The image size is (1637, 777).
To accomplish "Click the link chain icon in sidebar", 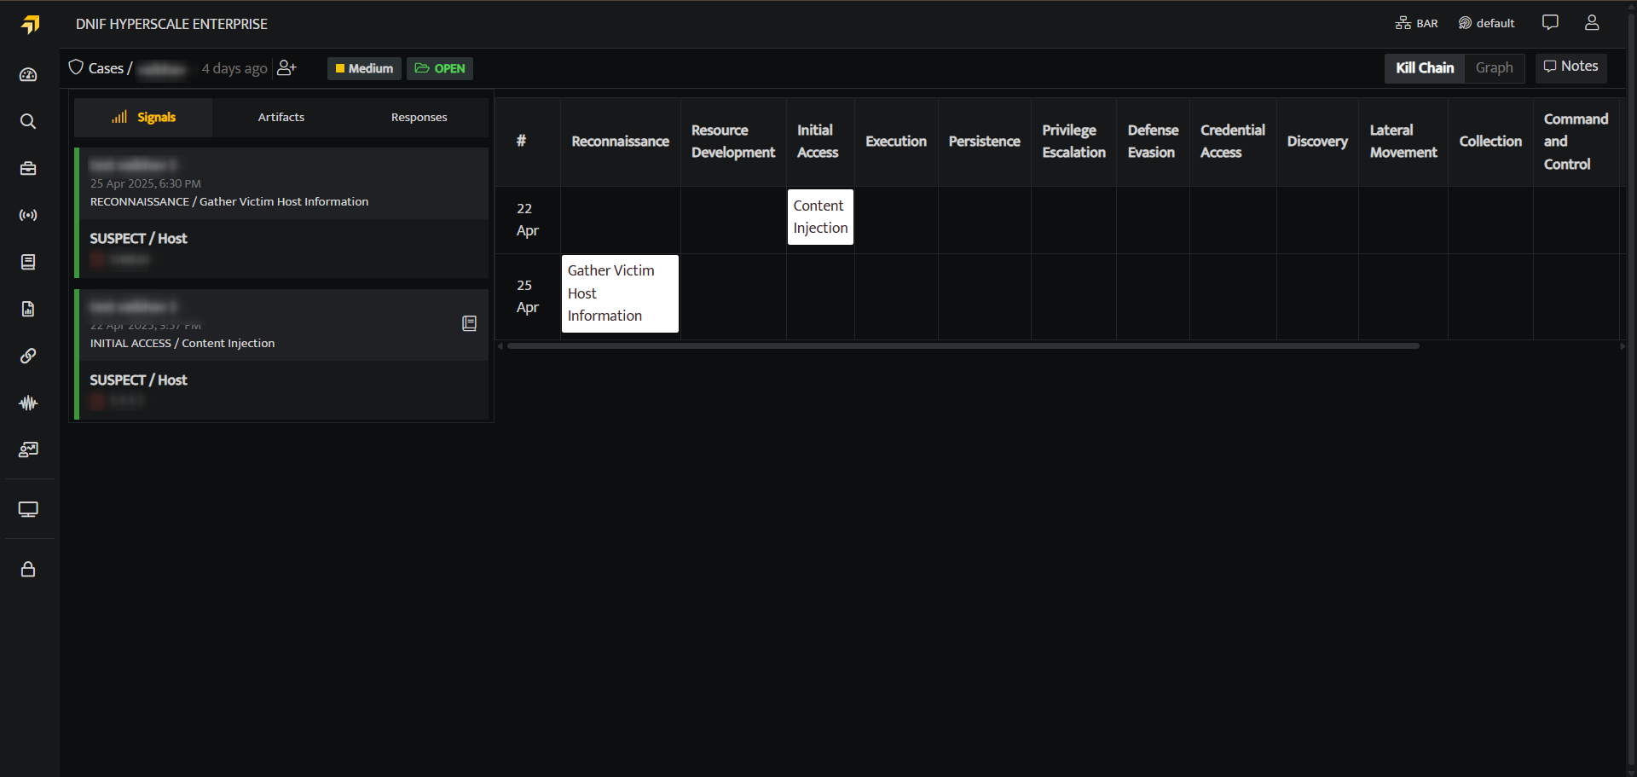I will coord(28,356).
